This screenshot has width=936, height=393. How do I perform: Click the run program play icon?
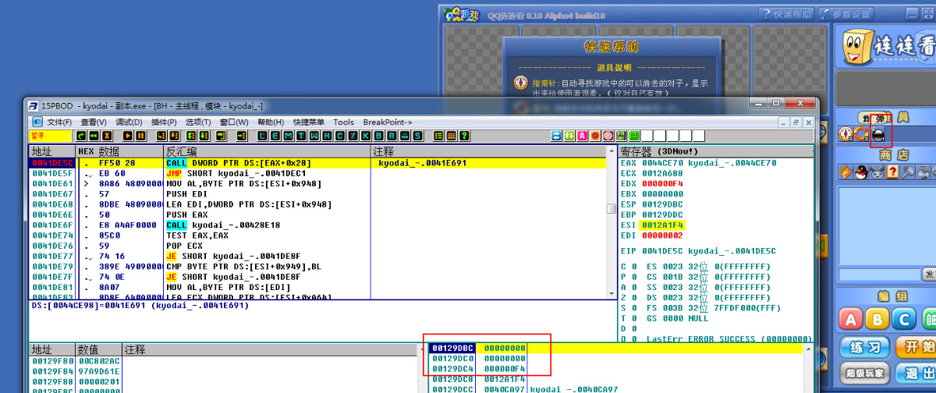[x=128, y=136]
